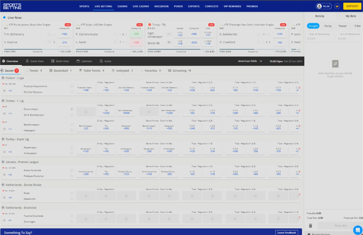Focus the Win All Selections field
The width and height of the screenshot is (363, 235).
(x=350, y=38)
